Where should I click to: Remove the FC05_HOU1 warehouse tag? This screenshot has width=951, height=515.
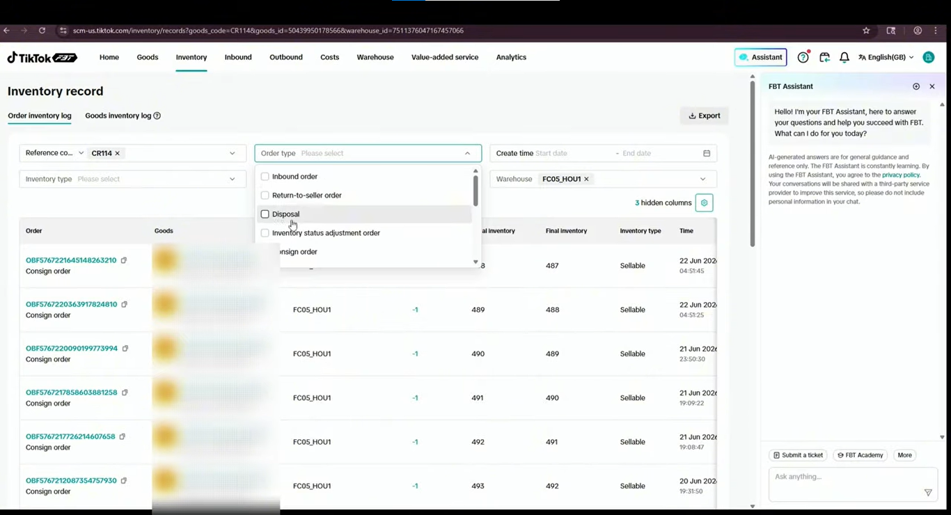[x=586, y=179]
